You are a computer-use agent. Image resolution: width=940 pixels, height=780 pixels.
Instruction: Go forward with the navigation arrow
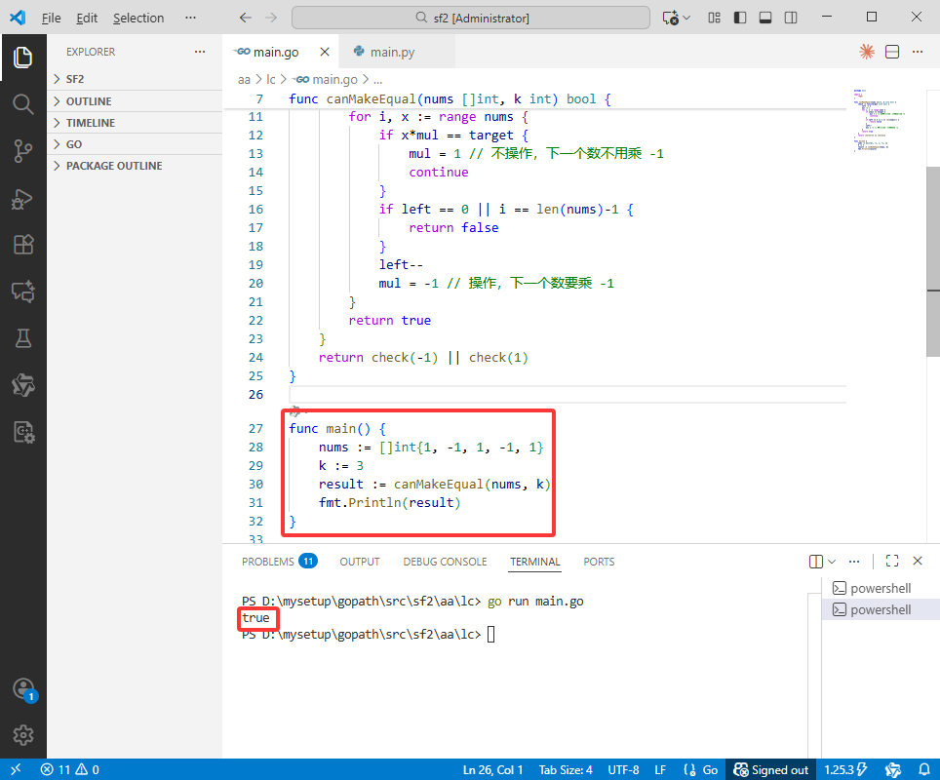[271, 18]
